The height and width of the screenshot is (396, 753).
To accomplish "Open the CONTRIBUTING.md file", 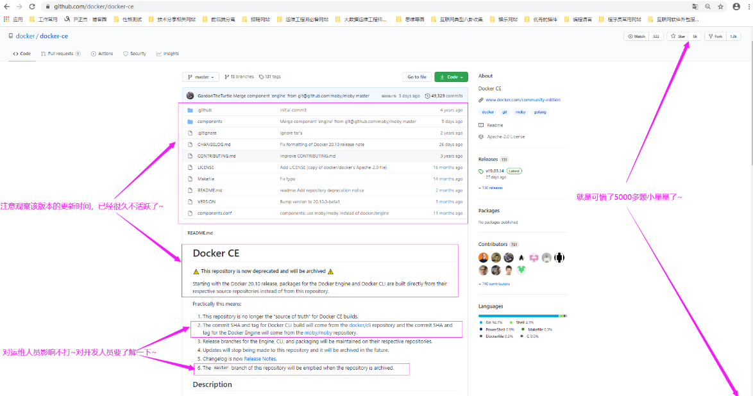I will pyautogui.click(x=217, y=156).
